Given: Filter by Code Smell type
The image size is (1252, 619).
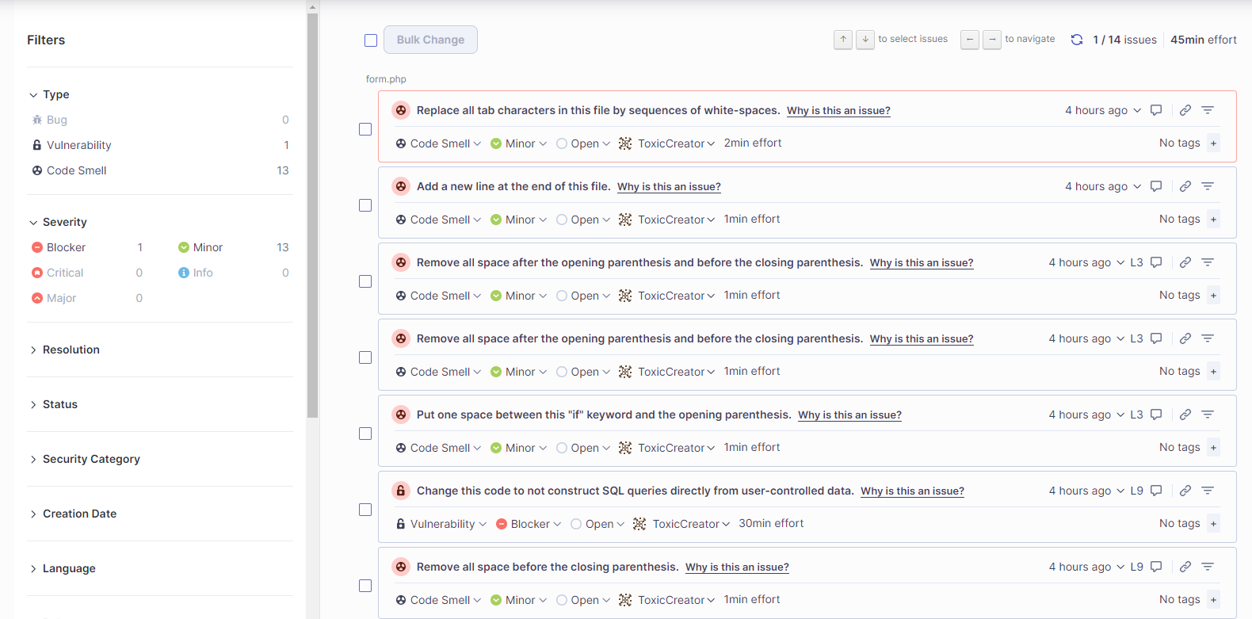Looking at the screenshot, I should (160, 170).
